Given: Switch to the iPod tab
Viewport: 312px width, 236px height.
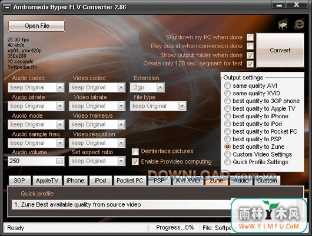Looking at the screenshot, I should coord(101,181).
